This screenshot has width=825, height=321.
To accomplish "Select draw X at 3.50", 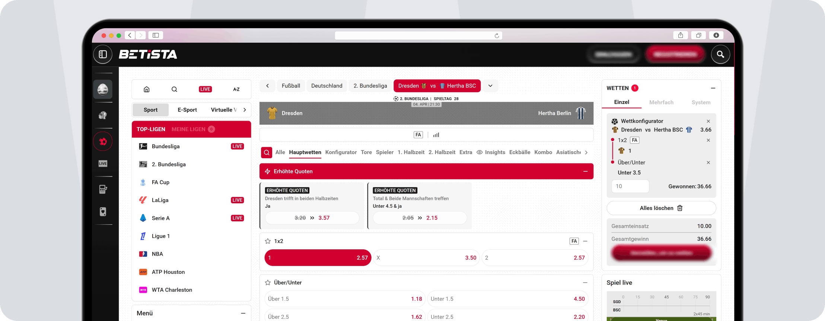I will 426,257.
